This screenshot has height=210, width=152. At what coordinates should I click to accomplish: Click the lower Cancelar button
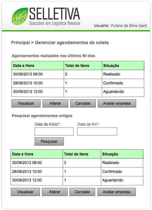[x=82, y=192]
